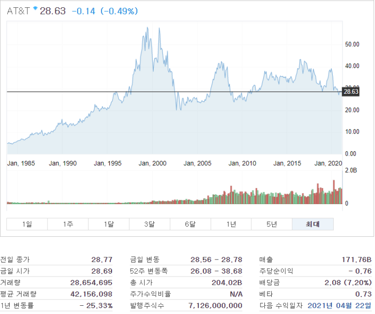Click the Jan, 1990 axis label

(x=63, y=163)
